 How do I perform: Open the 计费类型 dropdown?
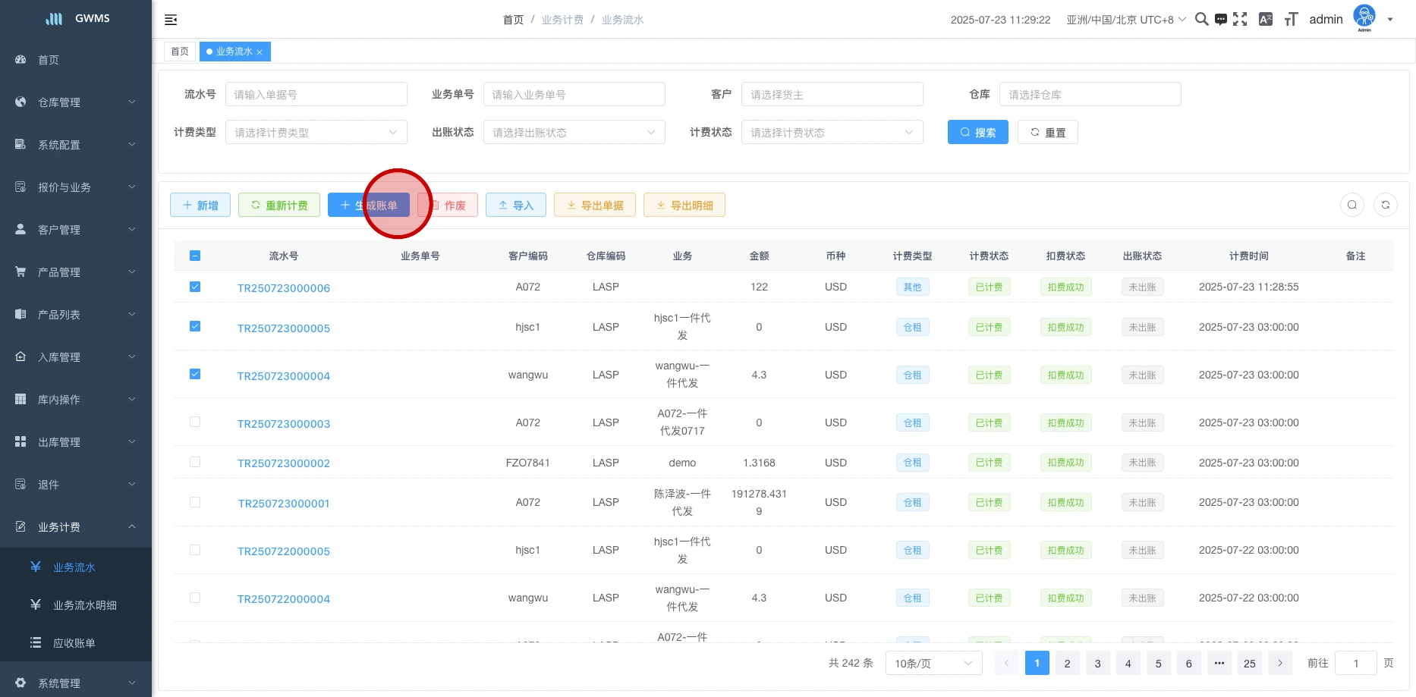coord(316,132)
